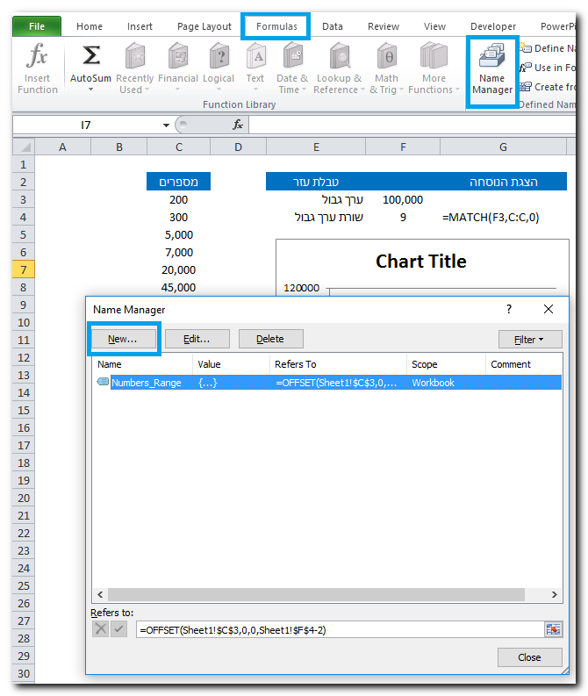Select the Numbers_Range name entry
The width and height of the screenshot is (588, 696).
[146, 383]
